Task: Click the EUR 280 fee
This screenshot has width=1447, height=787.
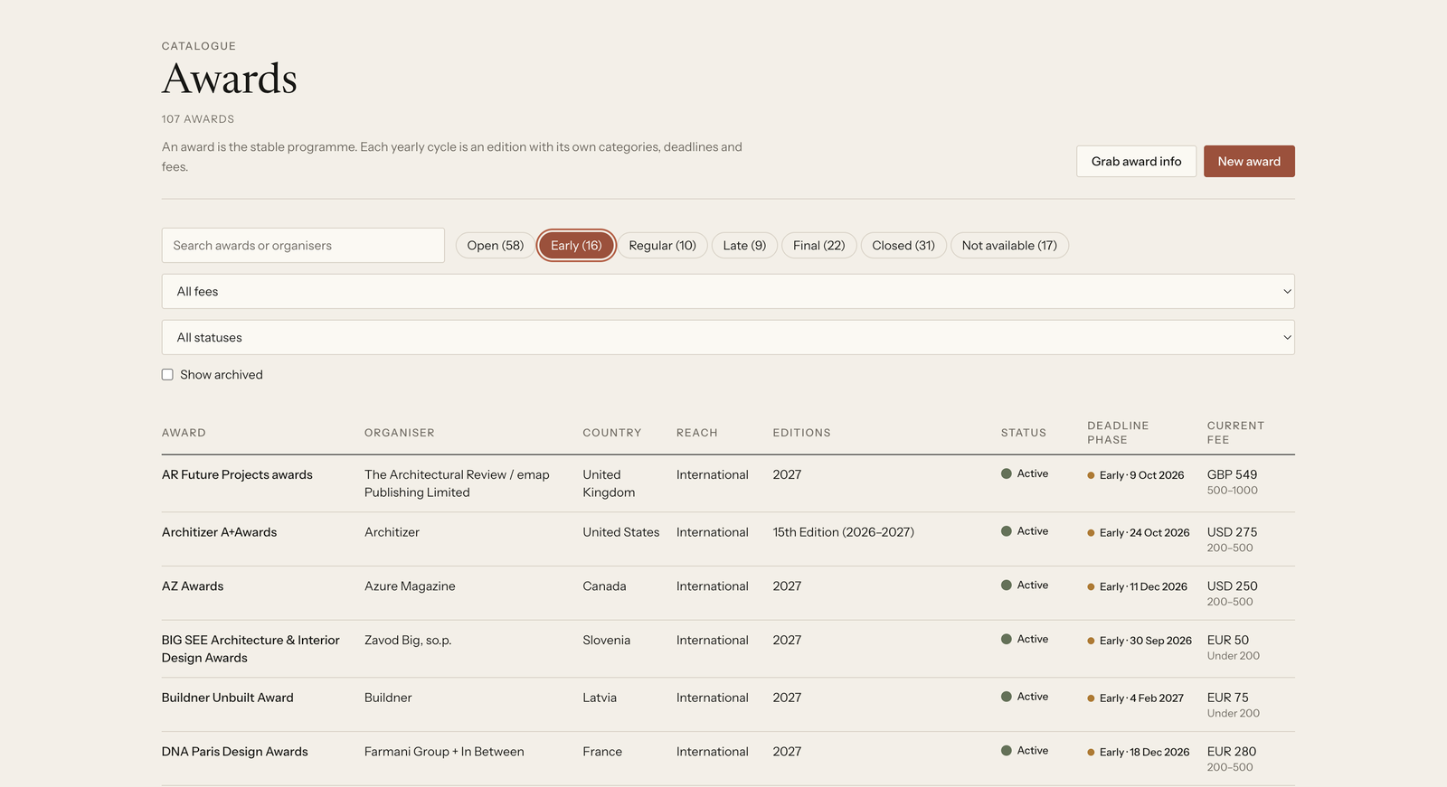Action: pos(1232,752)
